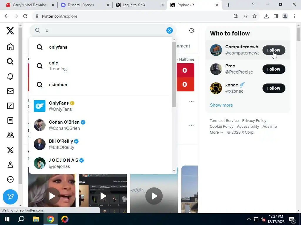Play the second video thumbnail editor
The image size is (301, 225).
pos(103,196)
